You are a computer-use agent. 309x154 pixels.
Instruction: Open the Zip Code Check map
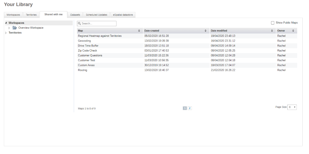(88, 51)
